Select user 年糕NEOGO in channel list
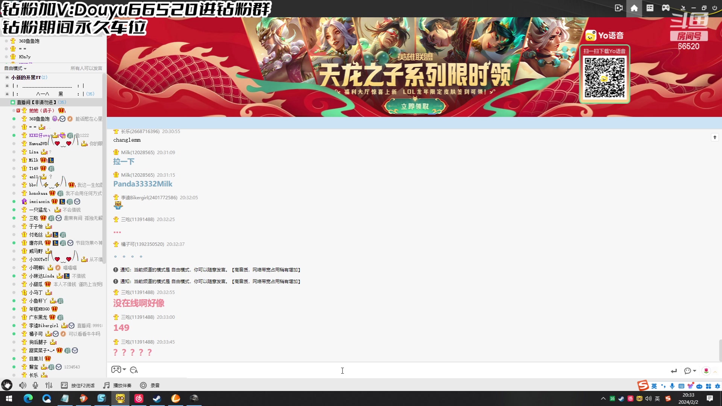722x406 pixels. 39,309
